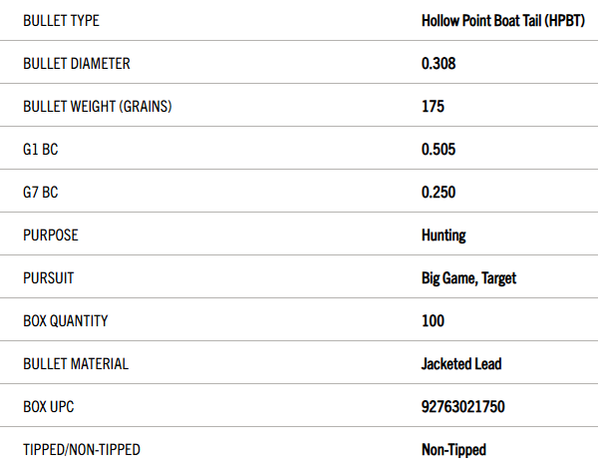598x471 pixels.
Task: Click the TIPPED/NON-TIPPED label
Action: [82, 450]
